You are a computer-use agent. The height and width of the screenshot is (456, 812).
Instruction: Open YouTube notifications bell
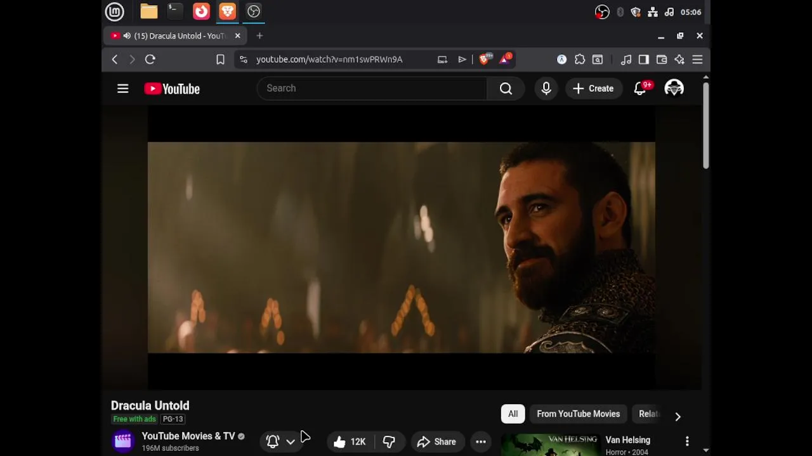click(x=641, y=89)
